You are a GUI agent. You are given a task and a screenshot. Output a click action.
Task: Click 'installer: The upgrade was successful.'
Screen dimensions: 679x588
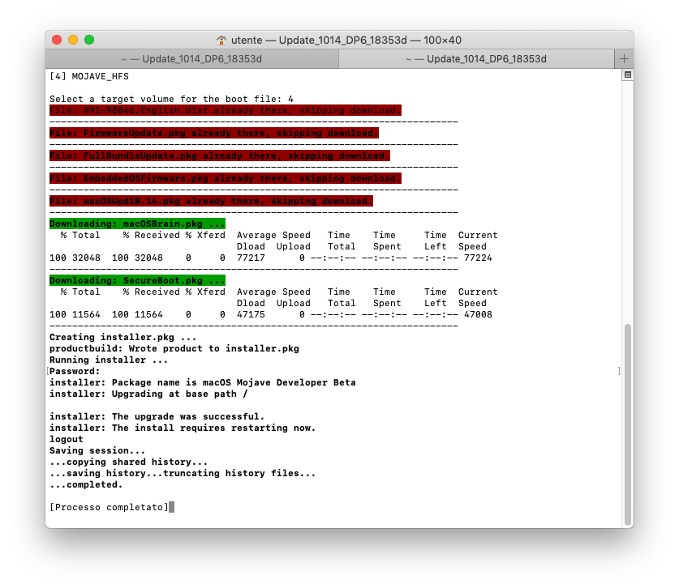157,416
